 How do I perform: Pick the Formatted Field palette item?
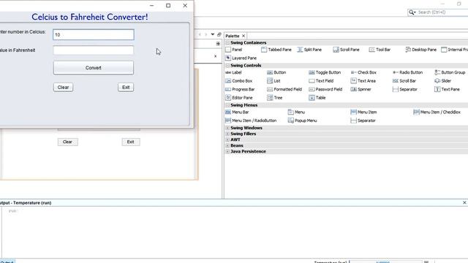click(x=284, y=89)
